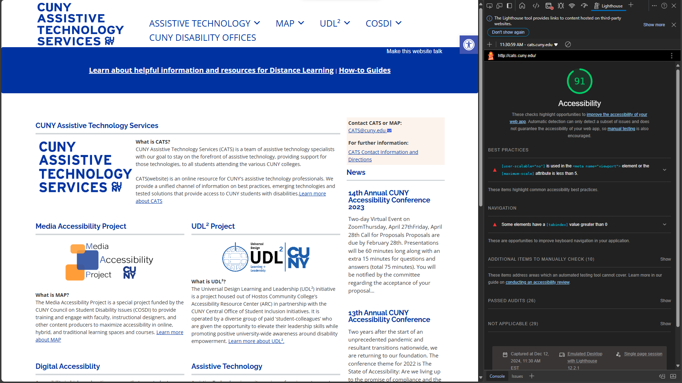Click the clear all reports icon
Image resolution: width=682 pixels, height=383 pixels.
click(x=568, y=44)
